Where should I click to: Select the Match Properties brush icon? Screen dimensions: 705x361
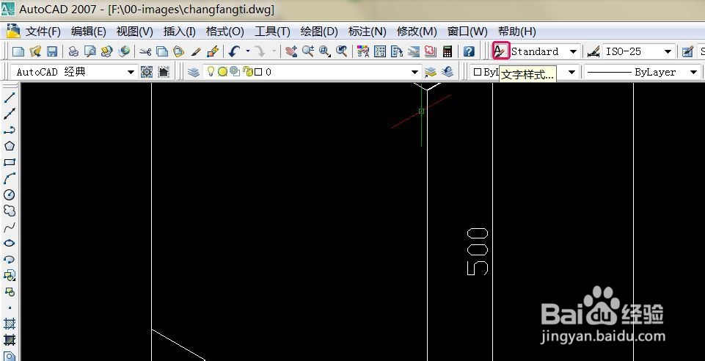(196, 51)
